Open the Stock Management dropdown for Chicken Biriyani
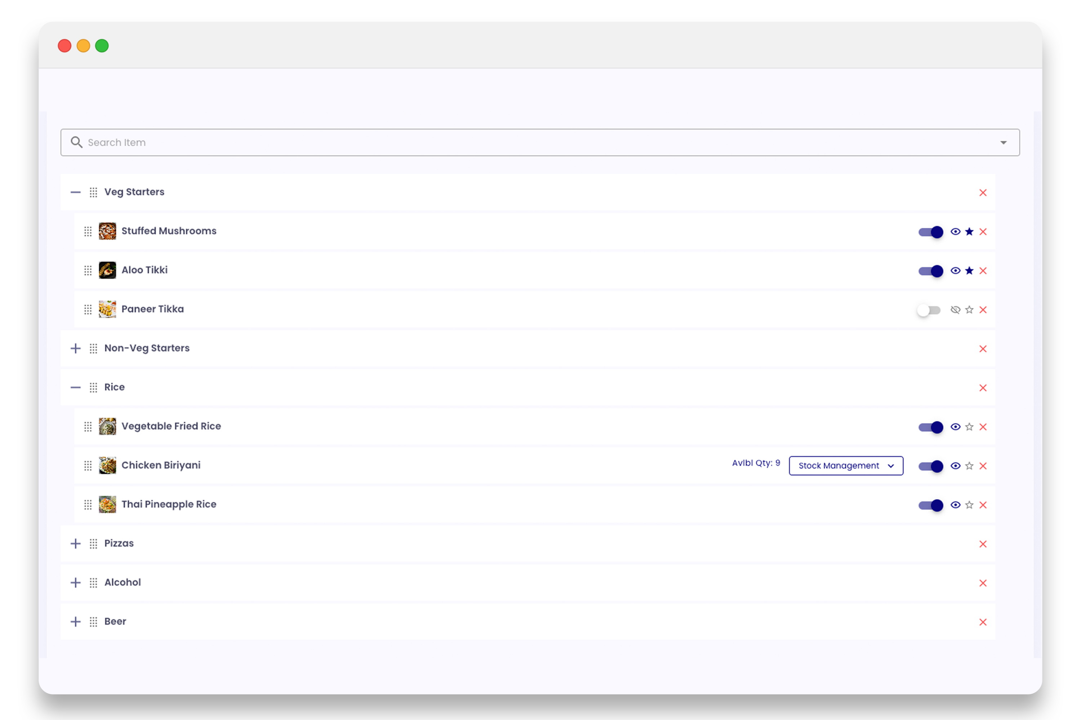This screenshot has width=1081, height=720. 846,465
